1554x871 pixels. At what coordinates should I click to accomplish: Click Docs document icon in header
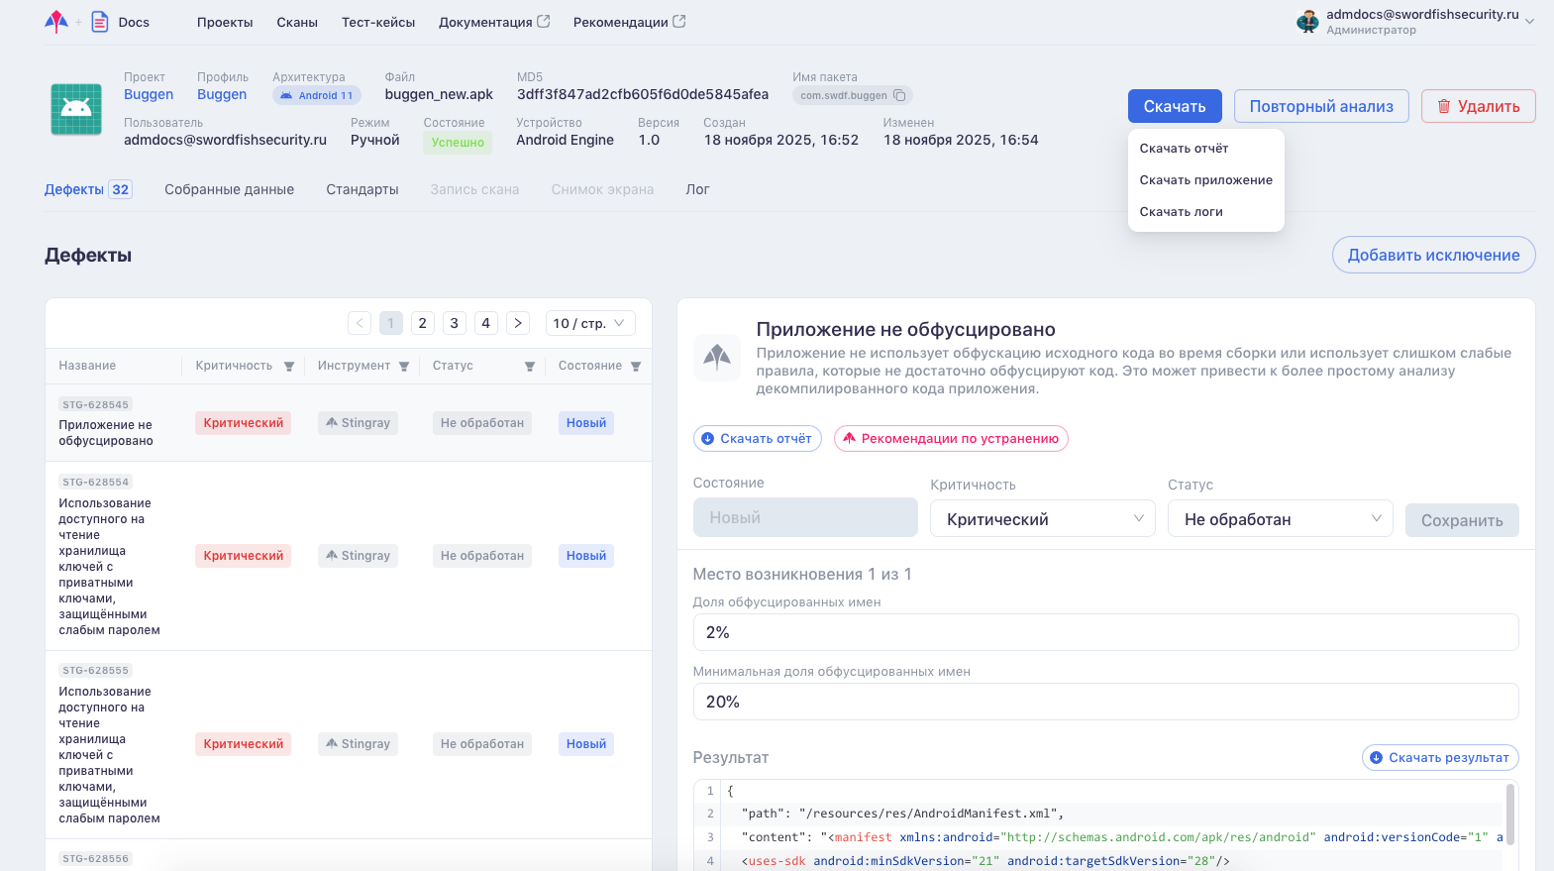tap(100, 22)
